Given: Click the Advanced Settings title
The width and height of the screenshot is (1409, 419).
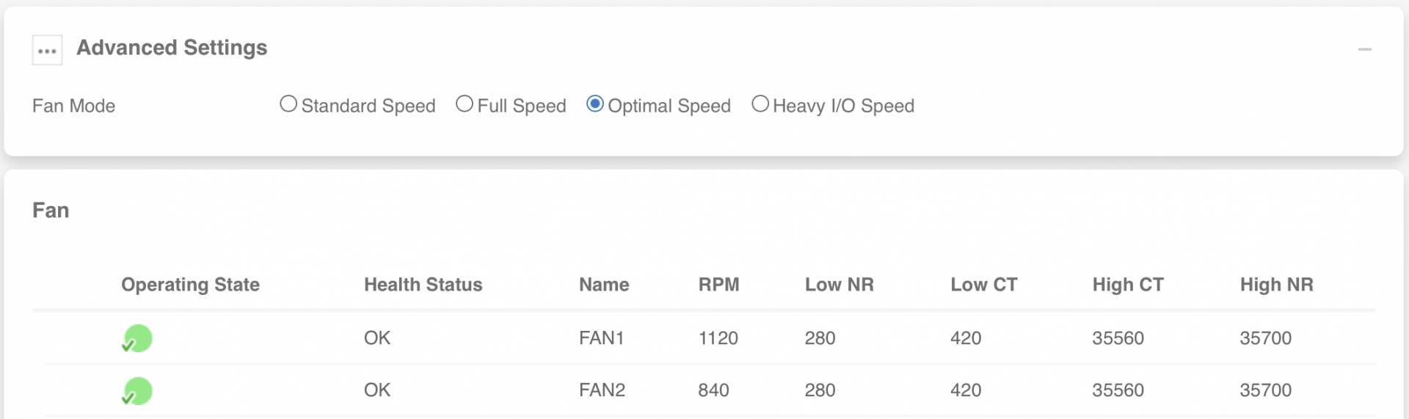Looking at the screenshot, I should tap(172, 48).
